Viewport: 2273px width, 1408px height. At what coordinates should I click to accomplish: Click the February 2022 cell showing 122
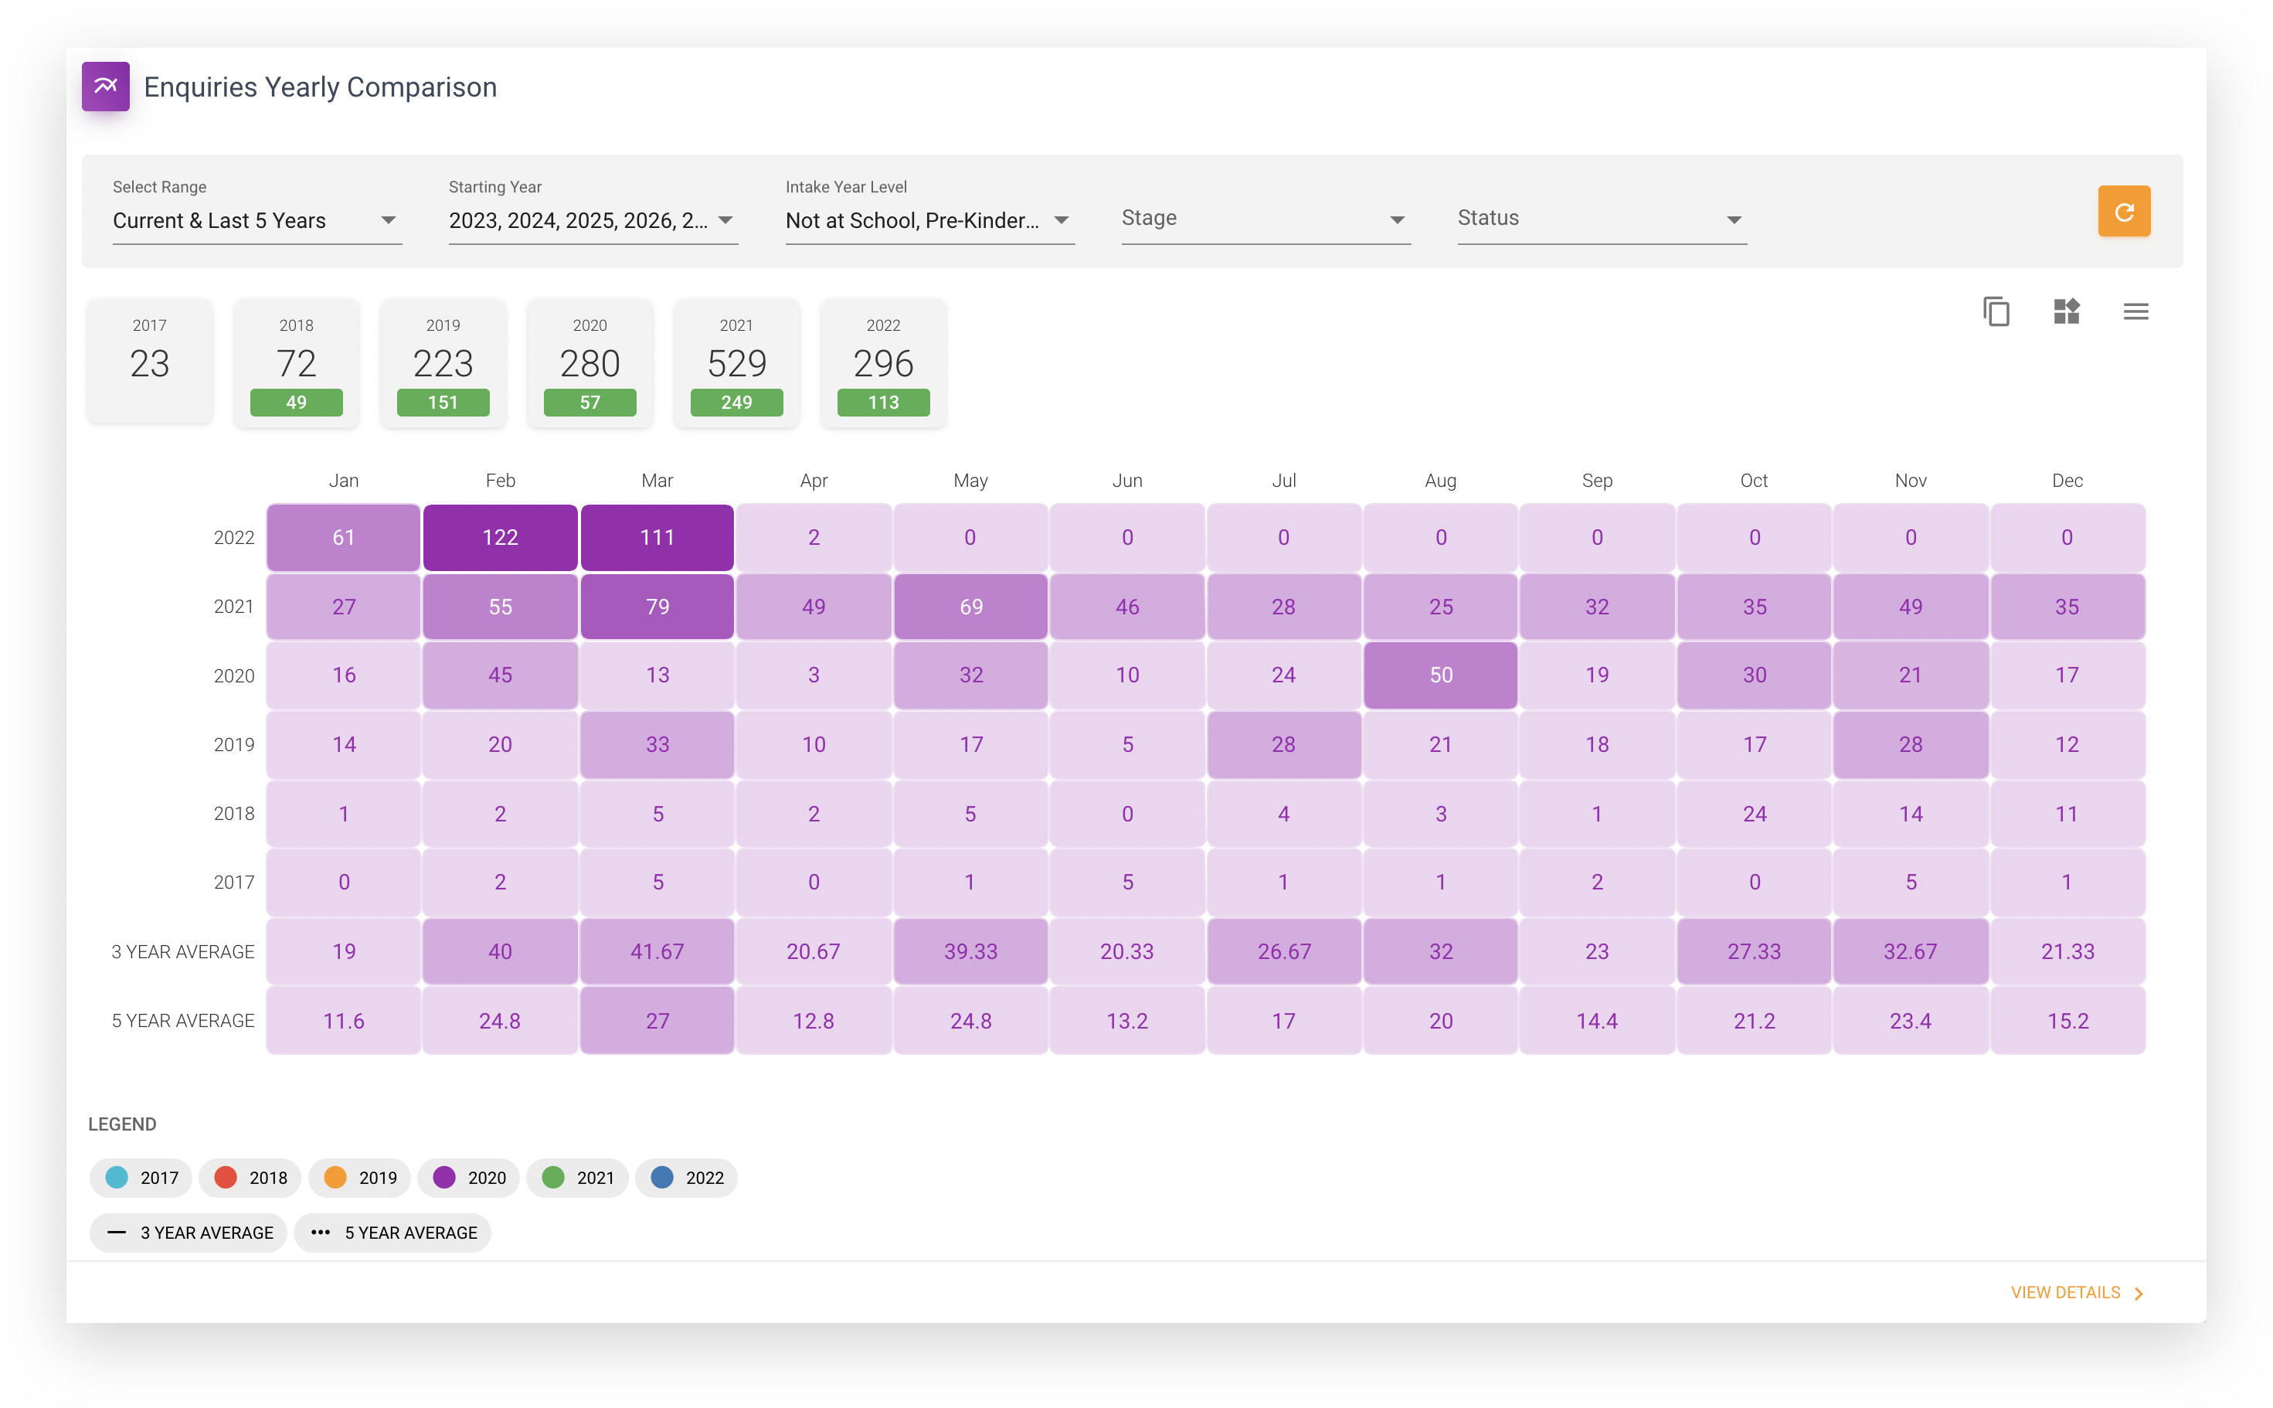point(500,537)
